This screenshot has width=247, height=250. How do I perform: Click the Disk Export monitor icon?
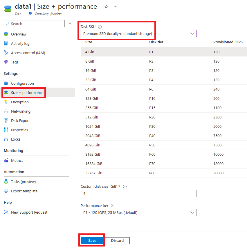coord(6,120)
